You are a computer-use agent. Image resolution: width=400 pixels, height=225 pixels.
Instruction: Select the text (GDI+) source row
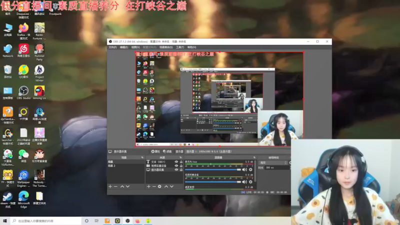pos(164,161)
